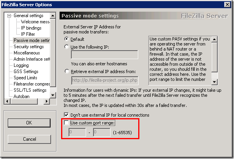Enable 'Use custom port range' checkbox
The height and width of the screenshot is (159, 234).
[67, 123]
